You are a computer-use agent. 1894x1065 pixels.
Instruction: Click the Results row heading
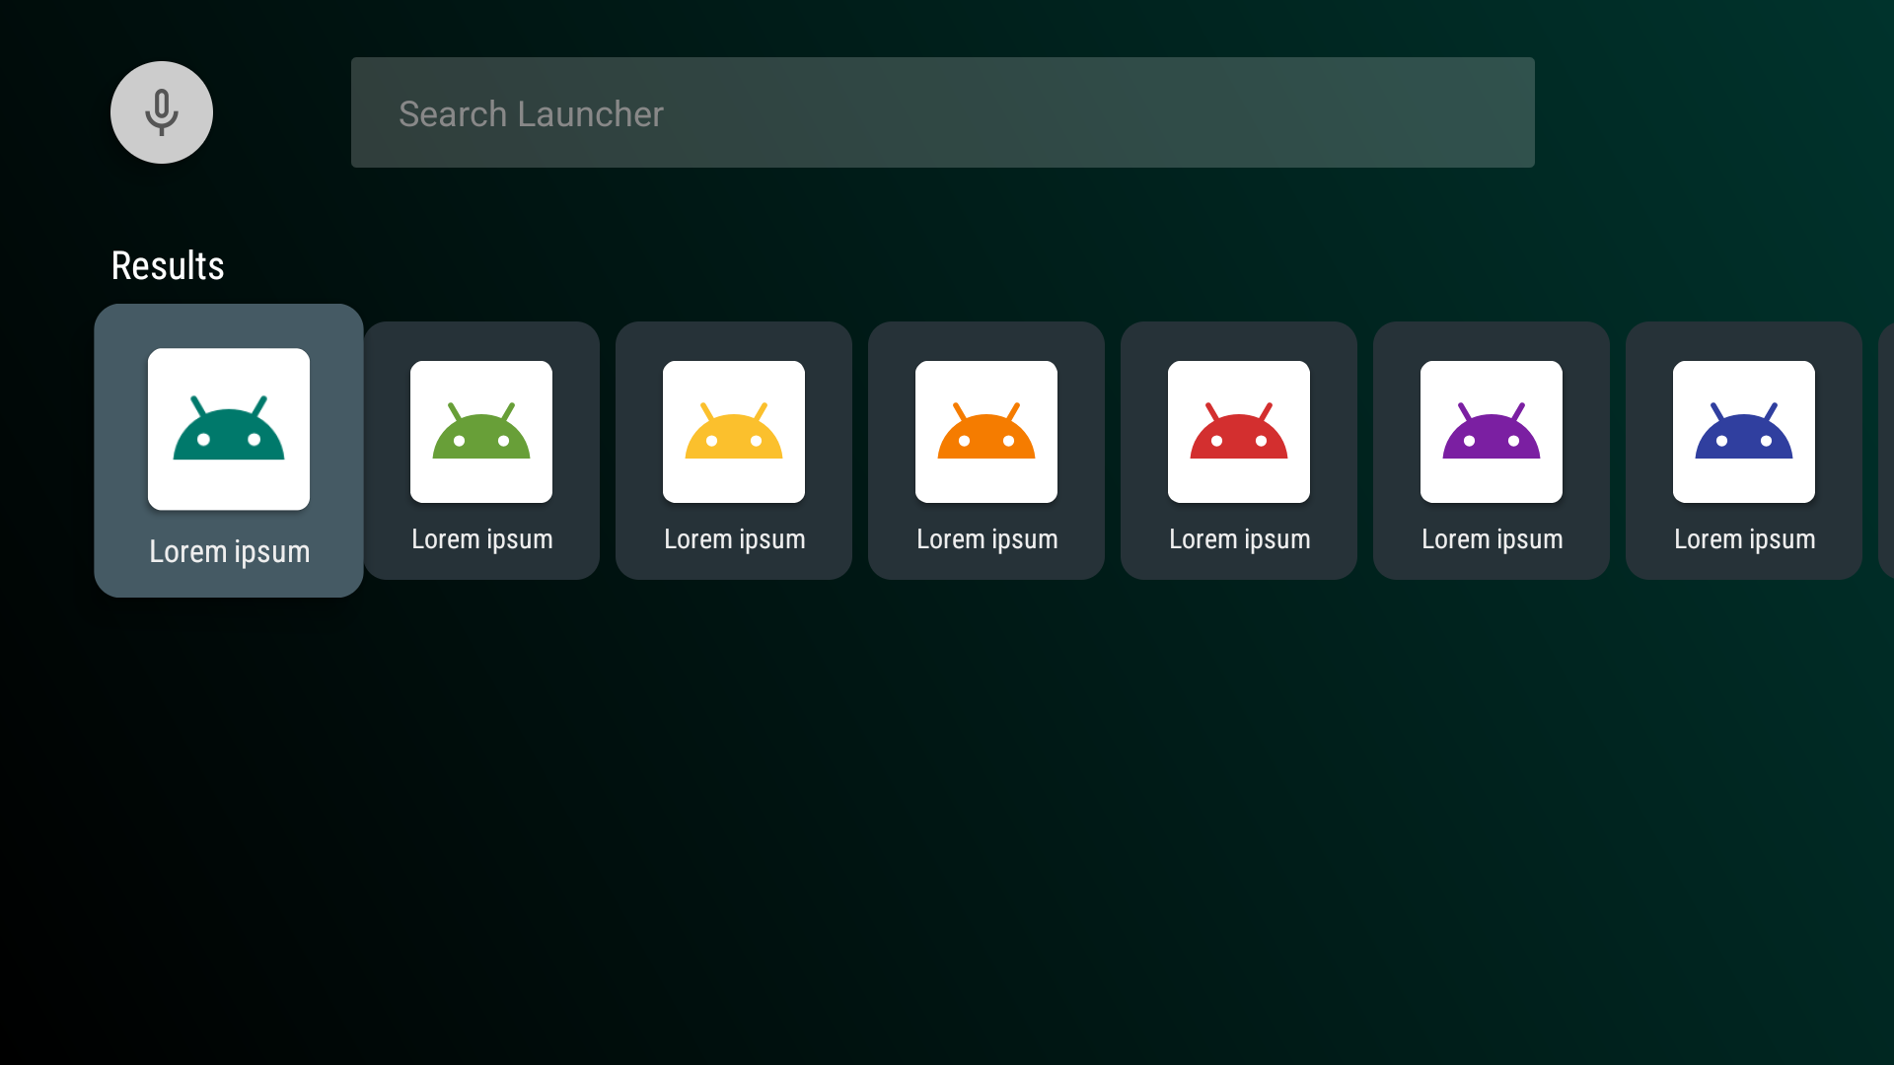click(168, 265)
